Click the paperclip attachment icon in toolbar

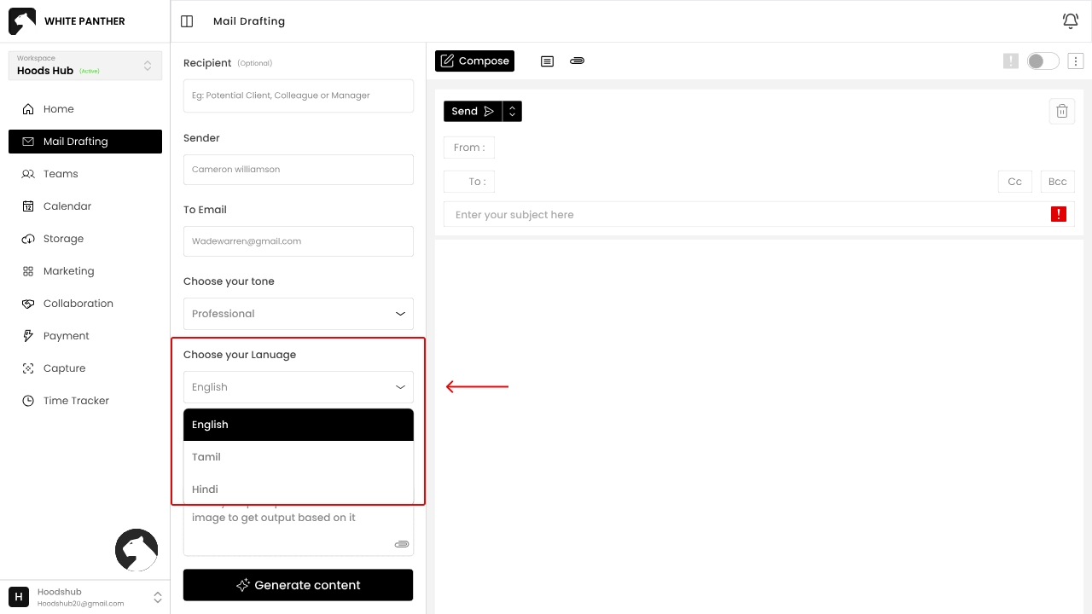pos(577,61)
